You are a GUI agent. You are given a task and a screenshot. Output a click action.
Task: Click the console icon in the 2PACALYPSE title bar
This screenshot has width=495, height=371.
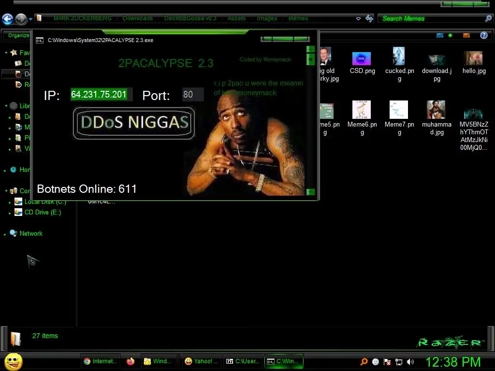pyautogui.click(x=40, y=41)
